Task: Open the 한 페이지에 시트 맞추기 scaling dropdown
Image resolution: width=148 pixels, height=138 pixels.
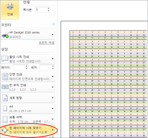Action: [x=28, y=130]
